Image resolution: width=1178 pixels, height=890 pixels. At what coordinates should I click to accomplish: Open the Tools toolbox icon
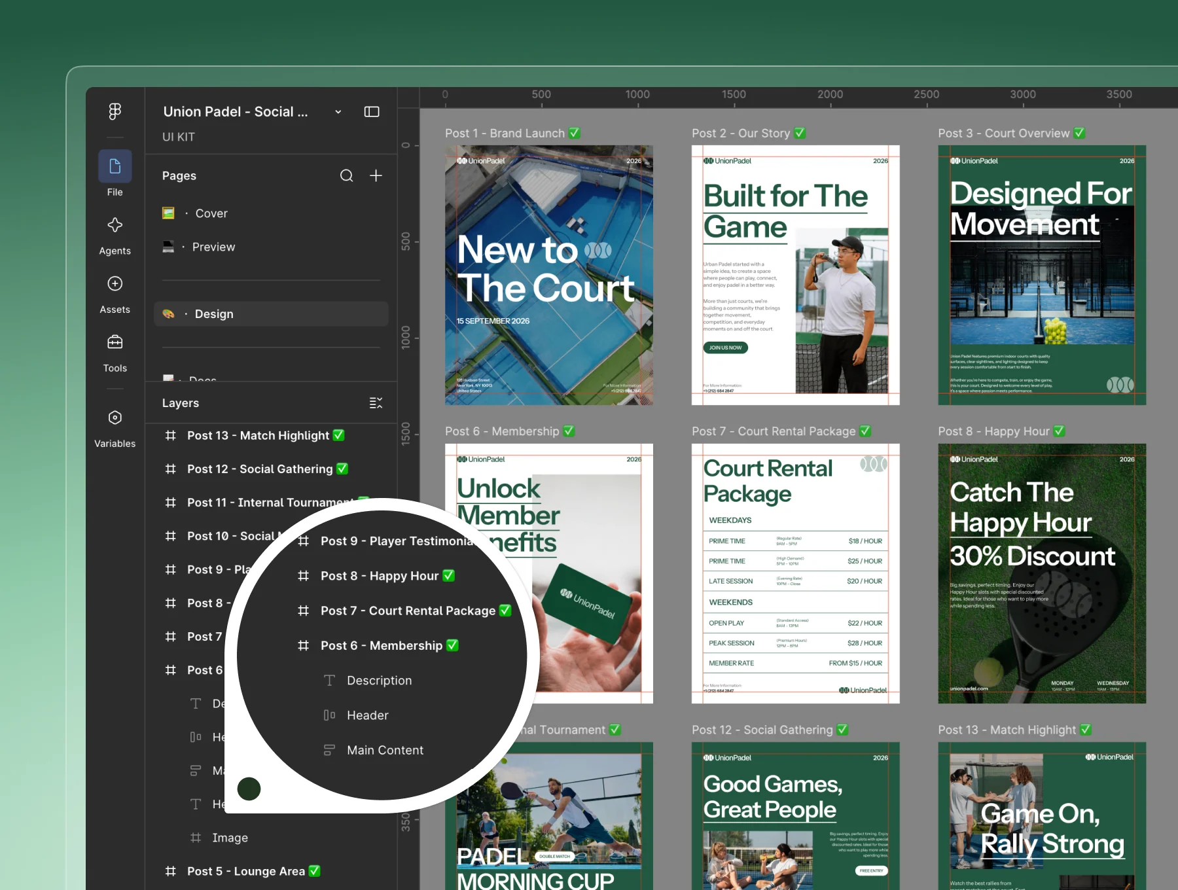point(115,342)
